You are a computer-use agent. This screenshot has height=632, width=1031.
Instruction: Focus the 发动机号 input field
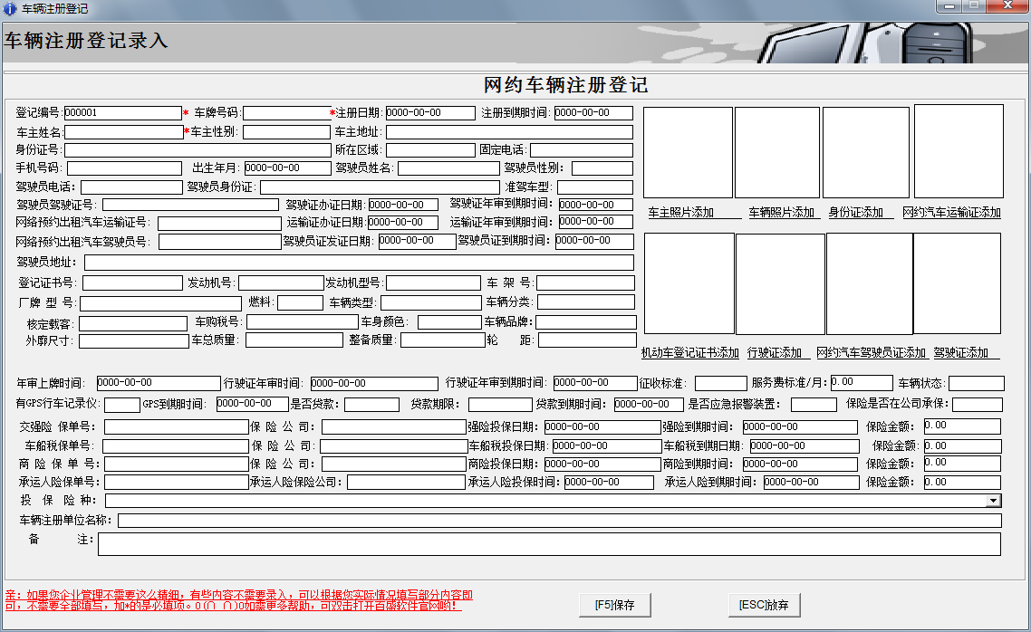pyautogui.click(x=281, y=283)
